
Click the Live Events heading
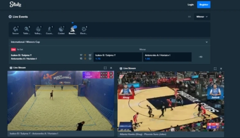(20, 17)
